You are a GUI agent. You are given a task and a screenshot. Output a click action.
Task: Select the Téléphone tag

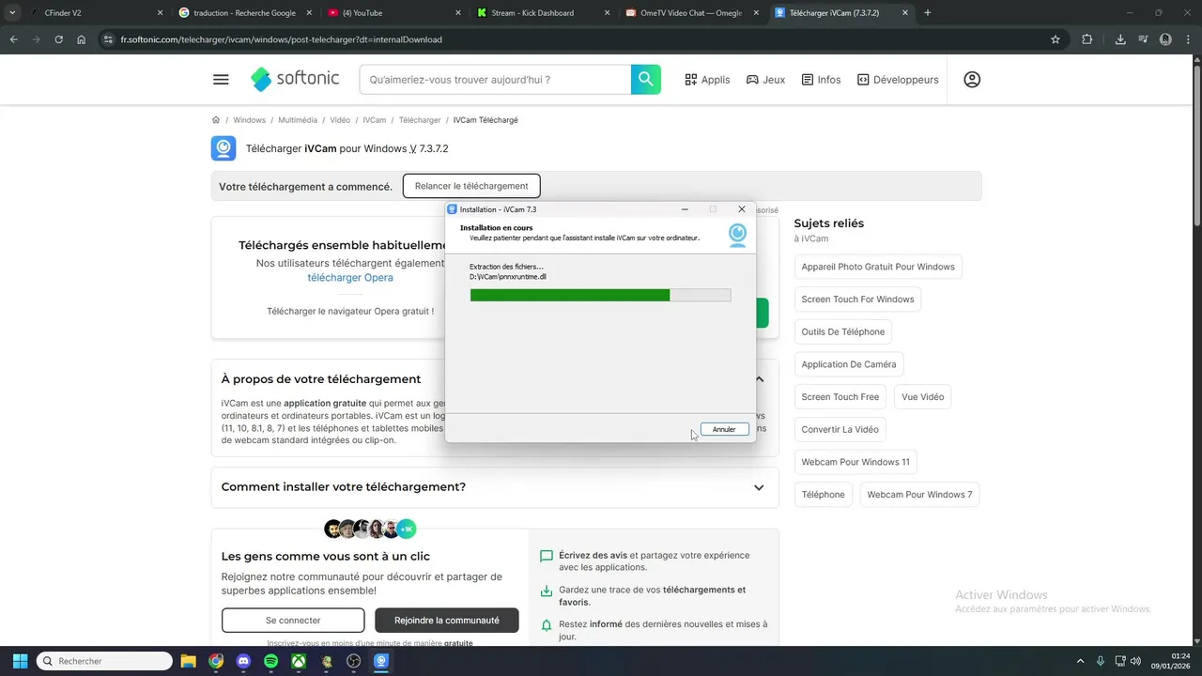(x=824, y=495)
